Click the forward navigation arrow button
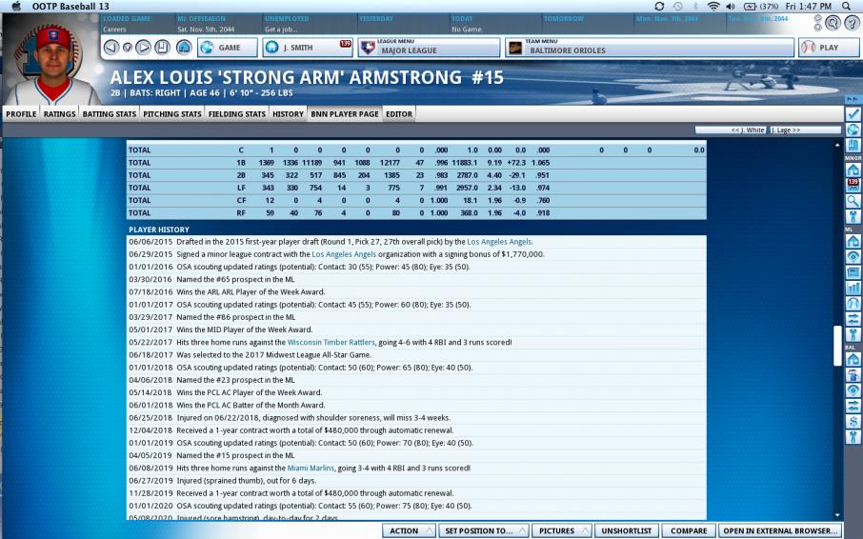 pos(144,47)
